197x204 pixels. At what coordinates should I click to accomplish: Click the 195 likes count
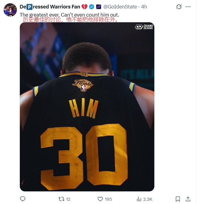click(x=108, y=199)
